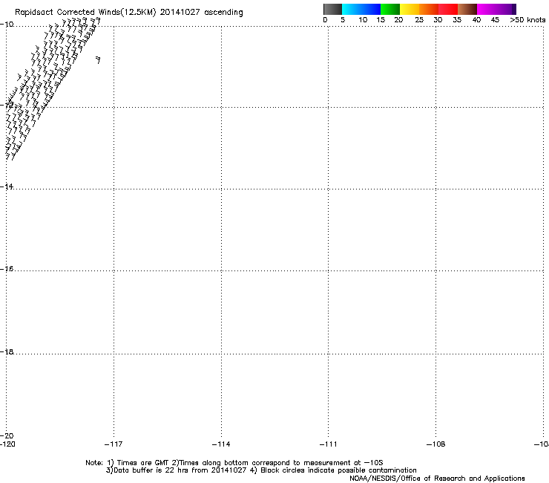The width and height of the screenshot is (549, 483).
Task: Click the '>50 knots' legend label
Action: (527, 20)
